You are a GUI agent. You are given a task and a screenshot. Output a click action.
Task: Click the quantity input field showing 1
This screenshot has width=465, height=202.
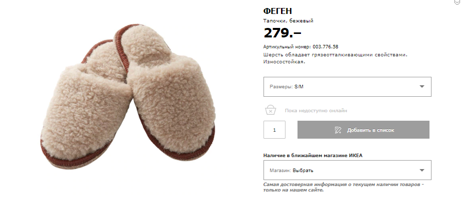274,130
